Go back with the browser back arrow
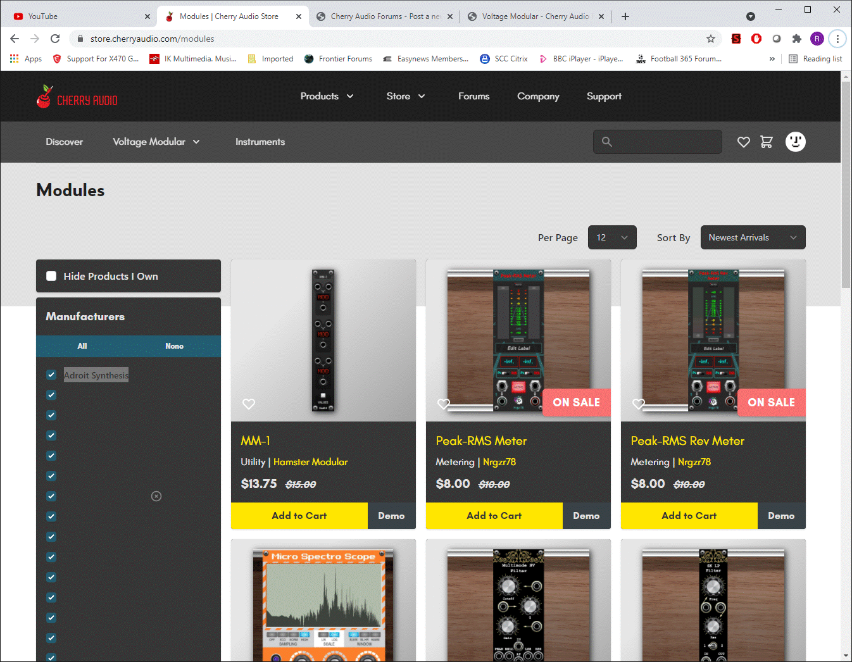Image resolution: width=852 pixels, height=662 pixels. click(x=15, y=39)
